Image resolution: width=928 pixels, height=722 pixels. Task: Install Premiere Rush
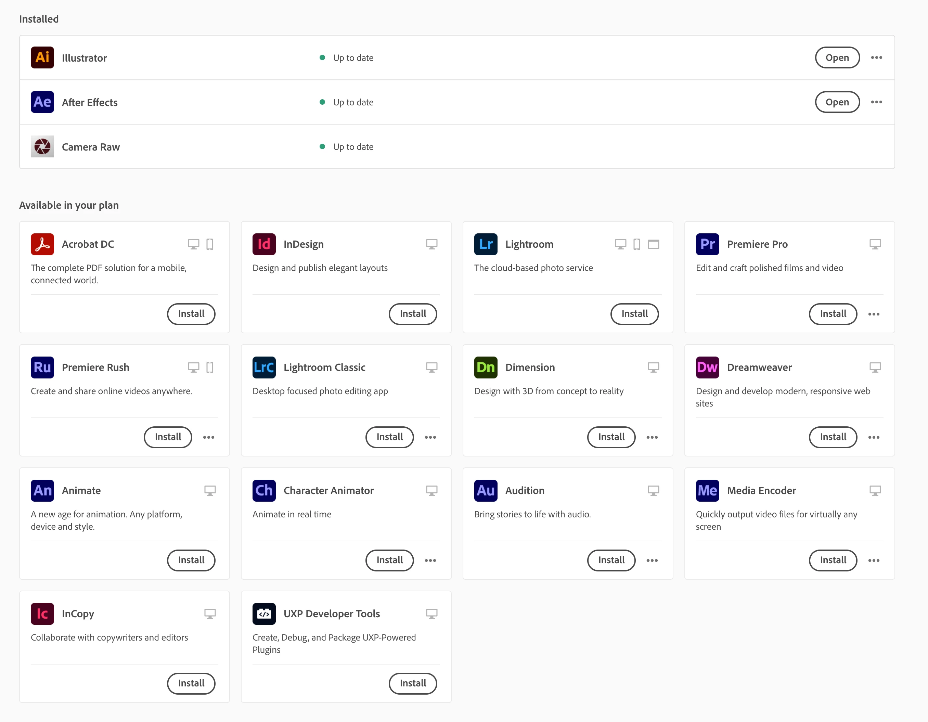click(168, 437)
